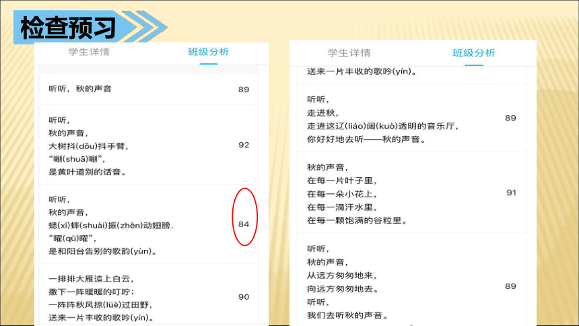
Task: Click line 你好好地去听——秋的声音
Action: pyautogui.click(x=366, y=139)
